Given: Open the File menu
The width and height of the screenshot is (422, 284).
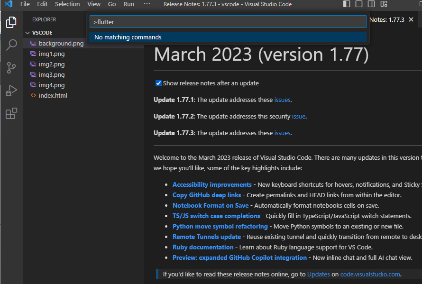Looking at the screenshot, I should 25,4.
